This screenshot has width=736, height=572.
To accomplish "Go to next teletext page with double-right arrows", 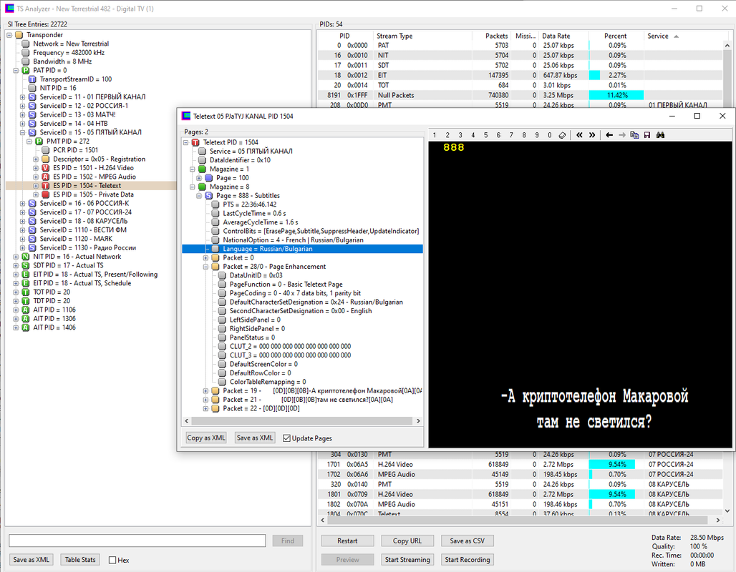I will pyautogui.click(x=592, y=135).
